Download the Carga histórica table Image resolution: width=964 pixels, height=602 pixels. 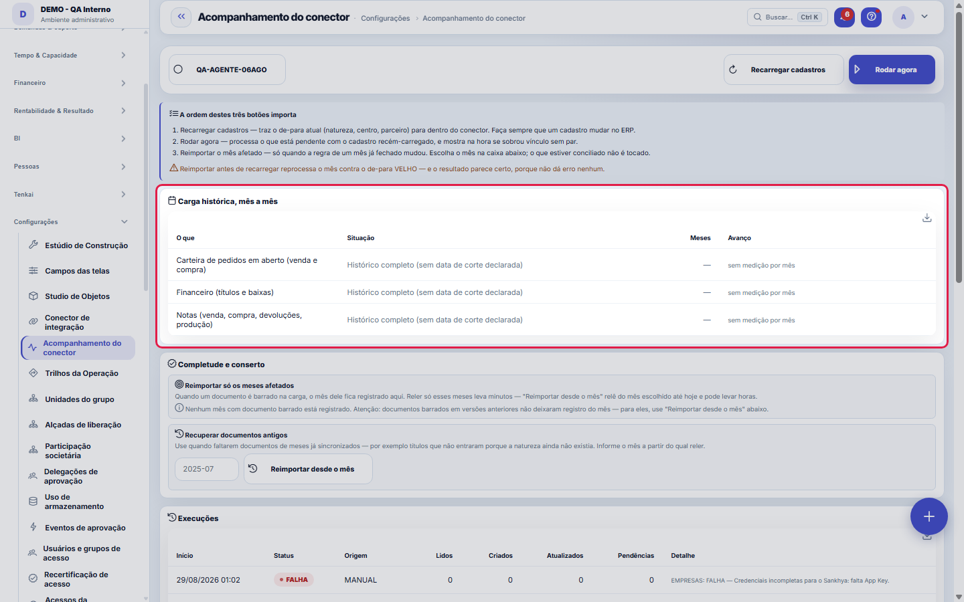pyautogui.click(x=927, y=218)
